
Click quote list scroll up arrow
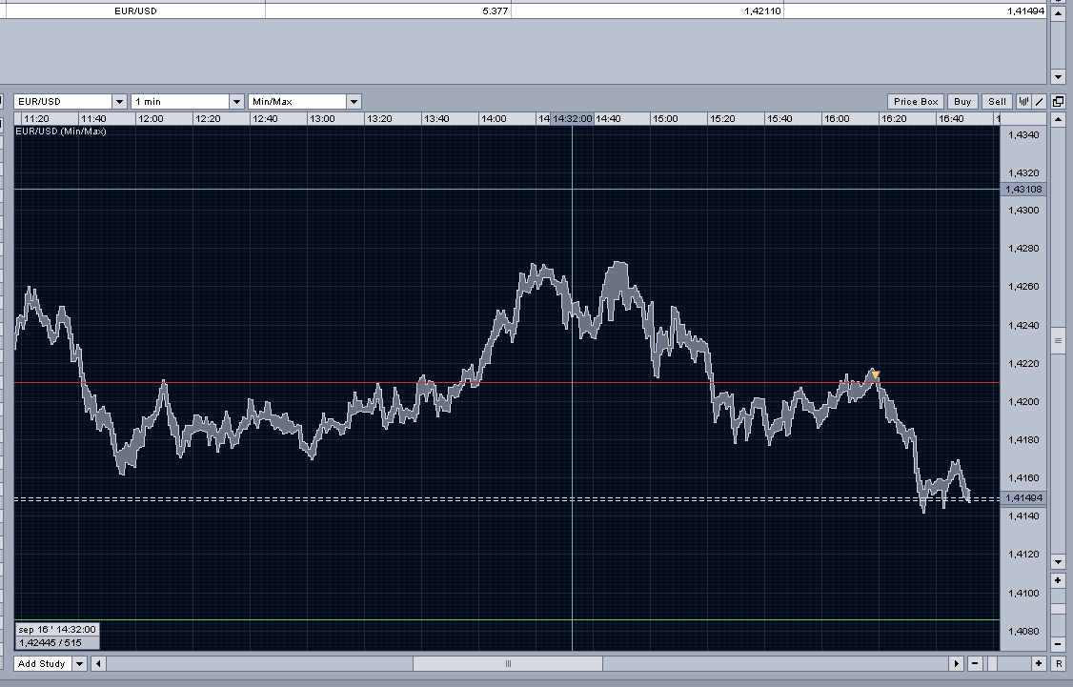[x=1058, y=13]
